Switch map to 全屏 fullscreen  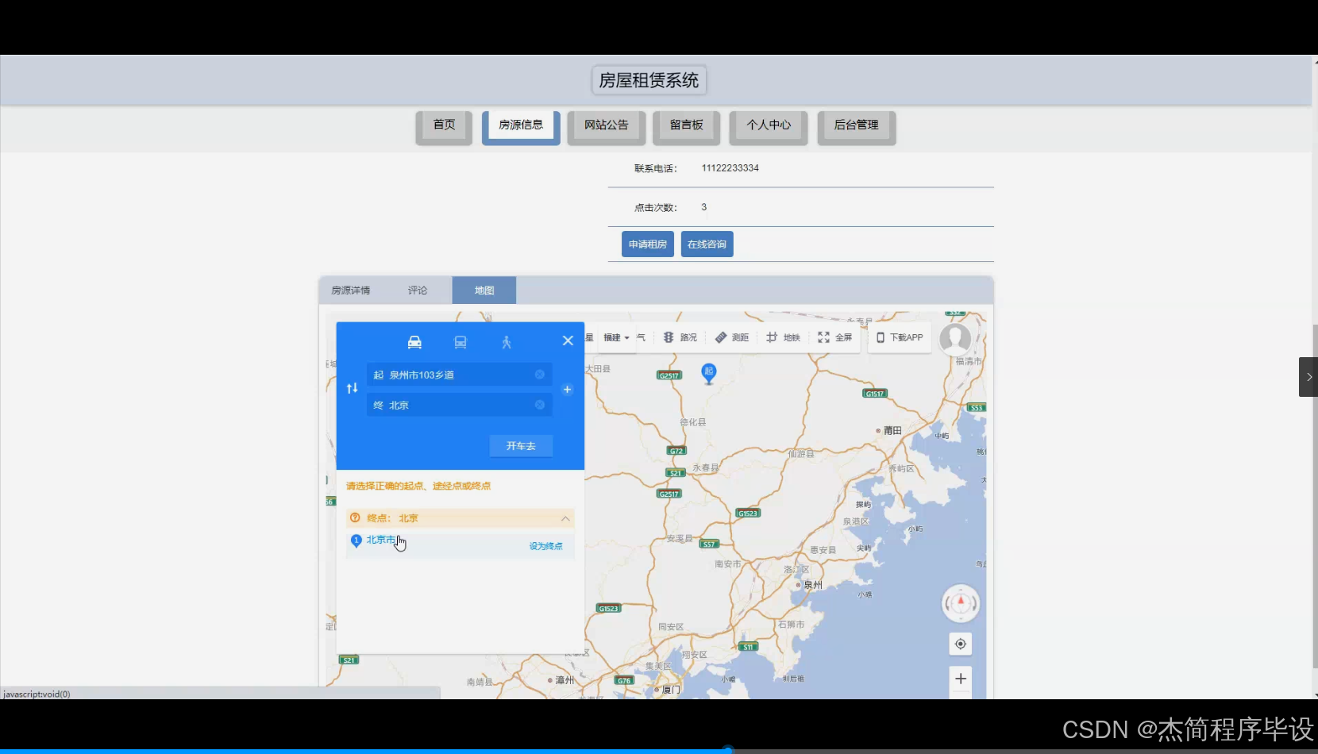pyautogui.click(x=835, y=337)
